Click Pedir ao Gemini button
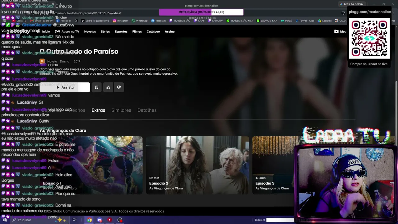The image size is (398, 224). (351, 4)
